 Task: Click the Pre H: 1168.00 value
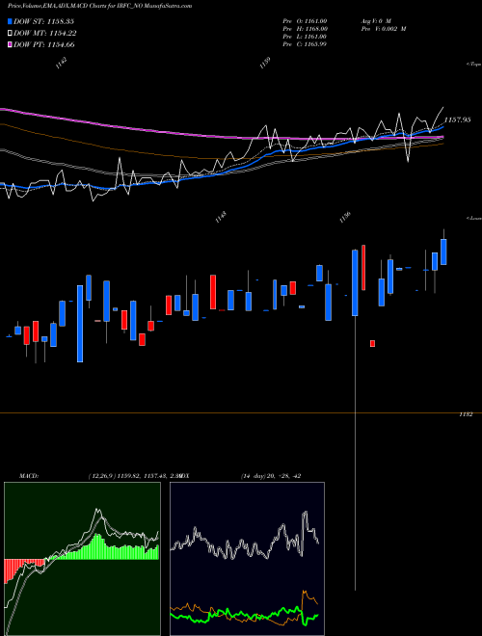(x=306, y=29)
